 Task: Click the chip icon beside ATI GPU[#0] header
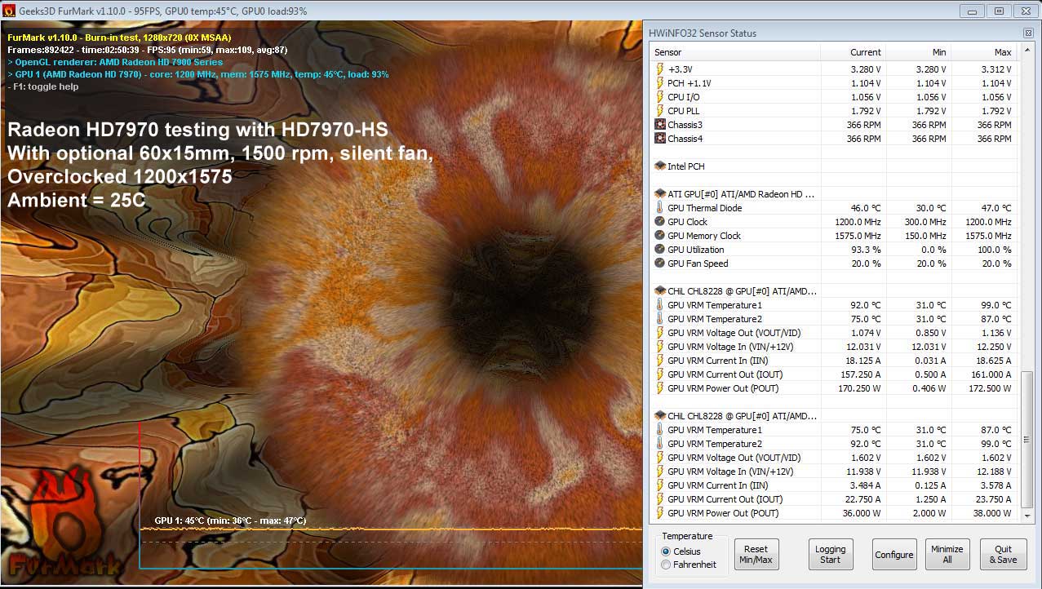pyautogui.click(x=660, y=194)
